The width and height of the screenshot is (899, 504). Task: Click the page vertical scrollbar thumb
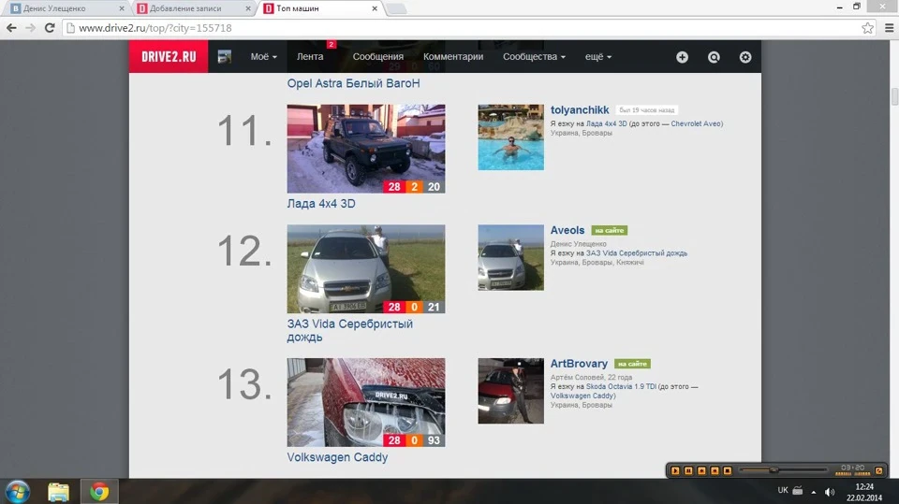pyautogui.click(x=894, y=96)
